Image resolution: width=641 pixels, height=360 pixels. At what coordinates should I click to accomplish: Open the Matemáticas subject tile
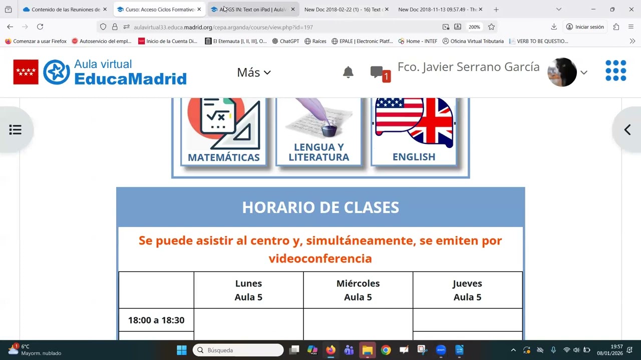pos(223,131)
